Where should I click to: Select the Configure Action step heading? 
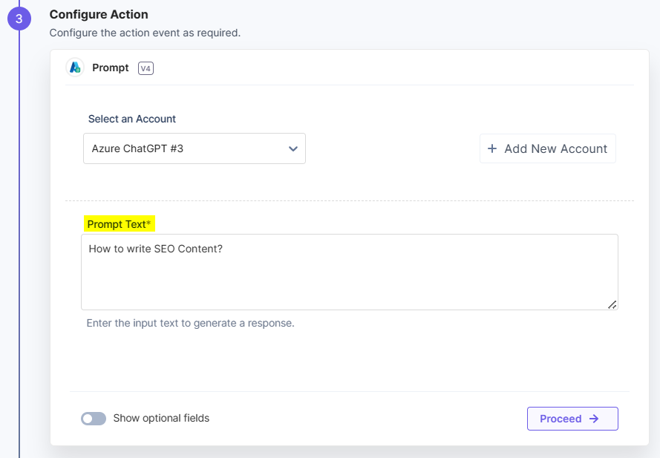tap(99, 14)
